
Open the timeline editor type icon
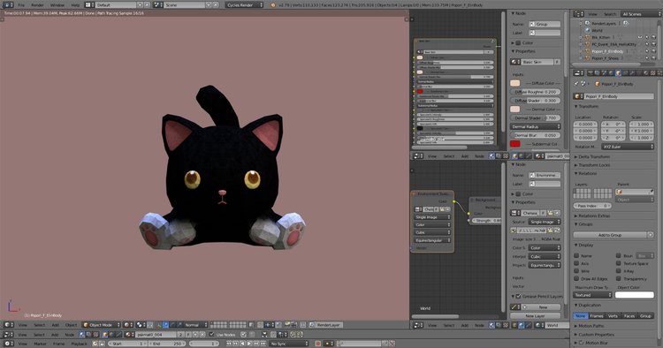(8, 344)
